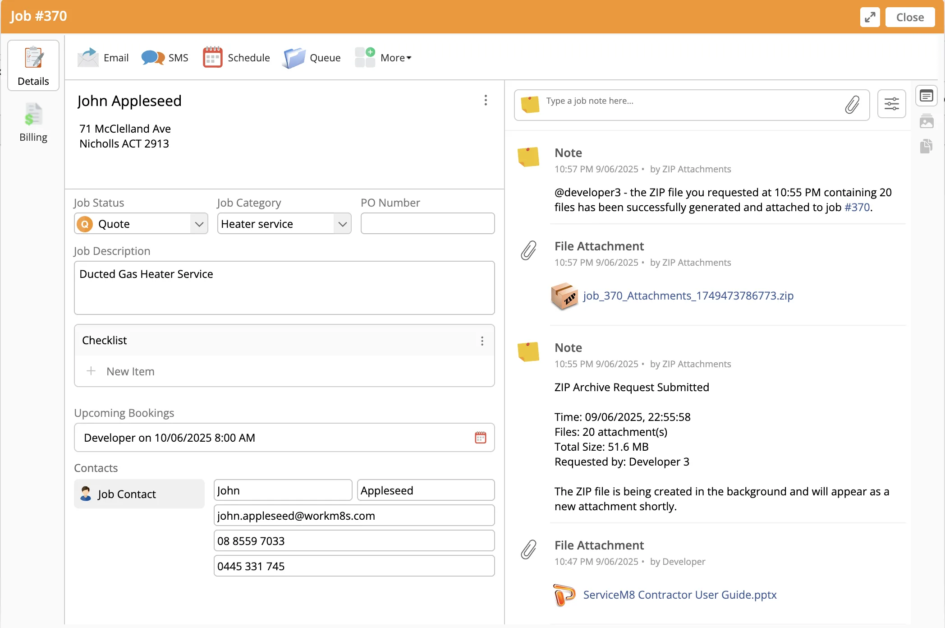The image size is (945, 628).
Task: Show the documents view in side panel
Action: (927, 146)
